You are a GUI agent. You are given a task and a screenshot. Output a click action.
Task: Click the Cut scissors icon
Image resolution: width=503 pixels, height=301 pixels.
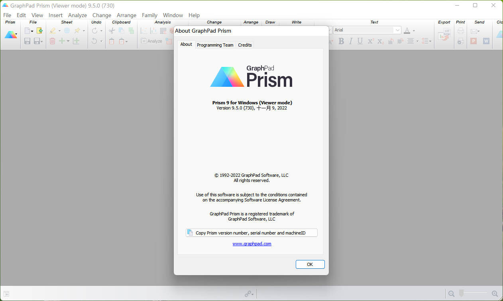(112, 31)
